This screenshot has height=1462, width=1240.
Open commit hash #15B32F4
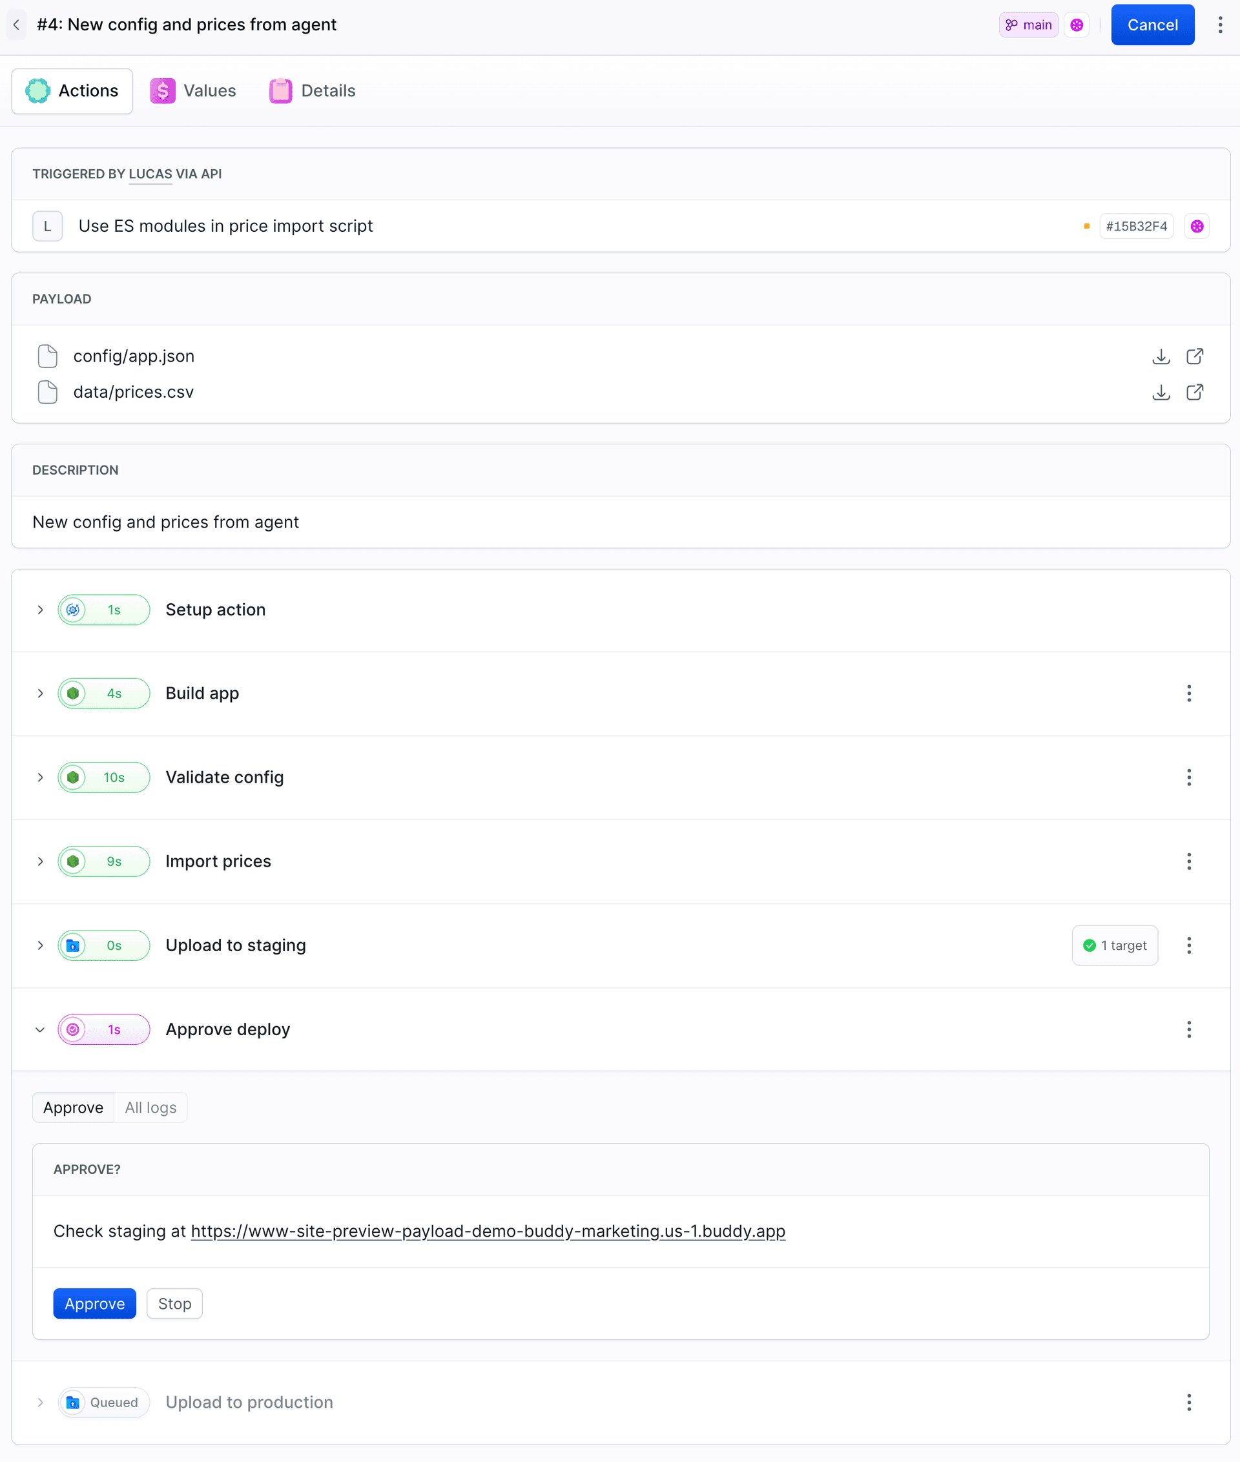[x=1136, y=225]
